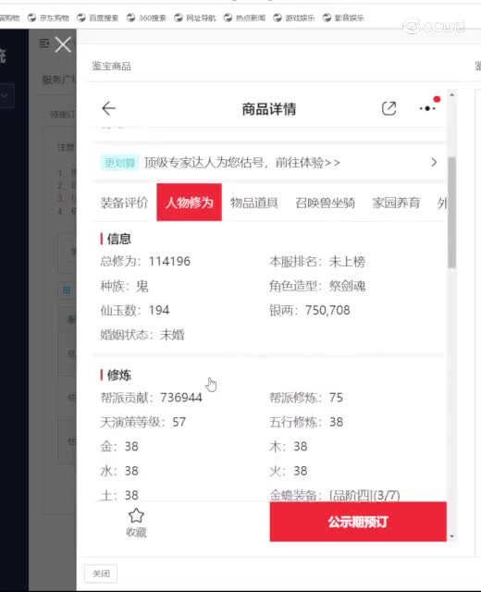The width and height of the screenshot is (481, 592).
Task: Open the 百度搜索 bookmark
Action: pyautogui.click(x=98, y=18)
